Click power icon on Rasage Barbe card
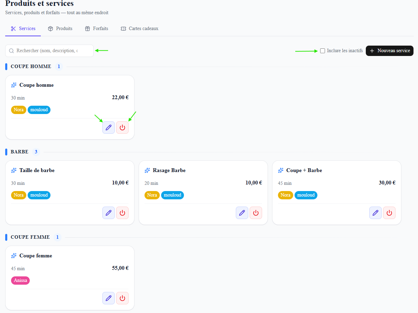Screen dimensions: 418x313 point(256,213)
